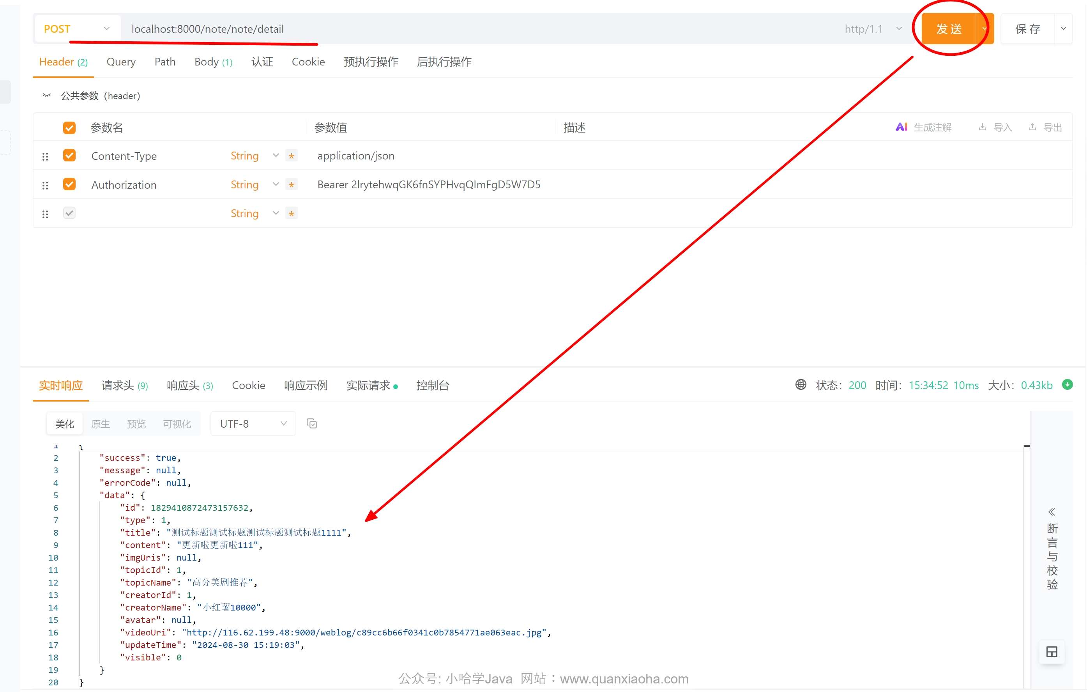Screen dimensions: 1087x692
Task: Toggle the select-all parameters checkbox
Action: click(69, 128)
